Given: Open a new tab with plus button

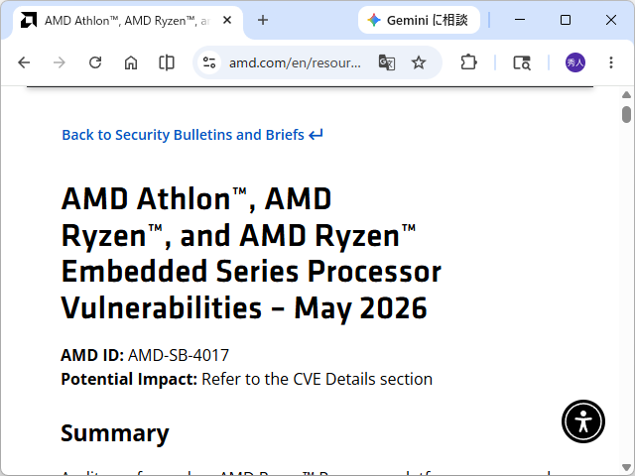Looking at the screenshot, I should click(x=263, y=20).
